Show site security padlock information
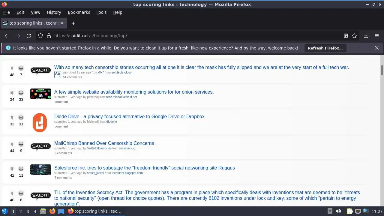384x216 pixels. [x=49, y=36]
